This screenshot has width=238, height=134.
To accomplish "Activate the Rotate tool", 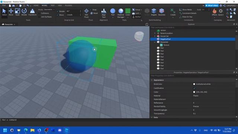I will pyautogui.click(x=24, y=12).
